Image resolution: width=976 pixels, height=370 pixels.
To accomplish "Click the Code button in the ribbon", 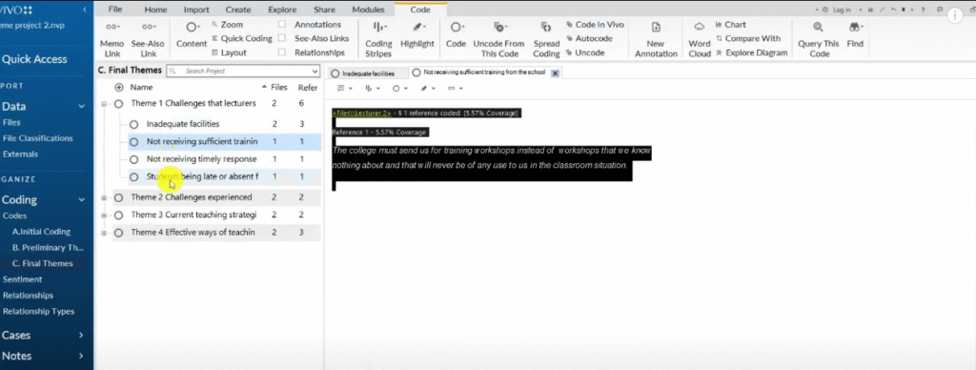I will (456, 35).
